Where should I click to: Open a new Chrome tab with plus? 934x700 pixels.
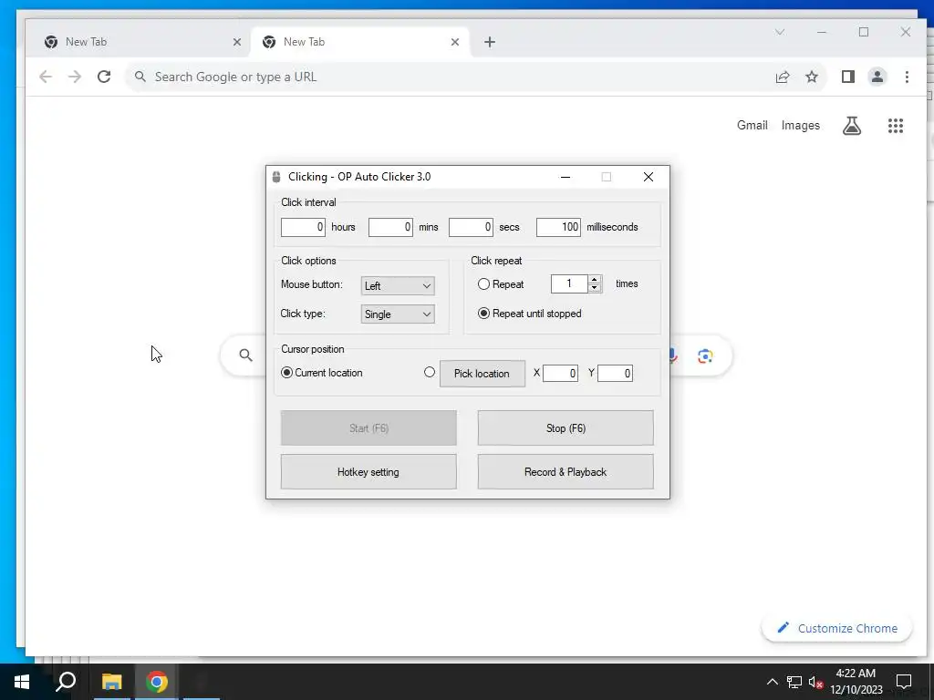coord(490,42)
